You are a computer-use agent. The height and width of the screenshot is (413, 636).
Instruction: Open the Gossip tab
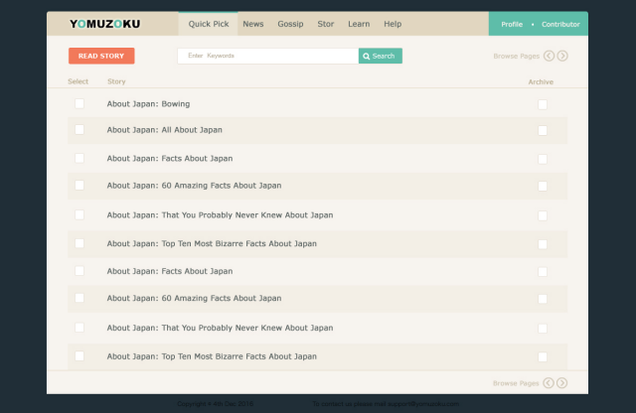point(290,24)
